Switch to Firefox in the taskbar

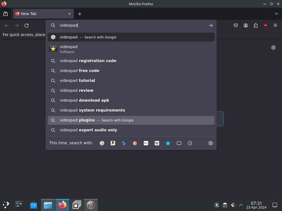coord(62,205)
